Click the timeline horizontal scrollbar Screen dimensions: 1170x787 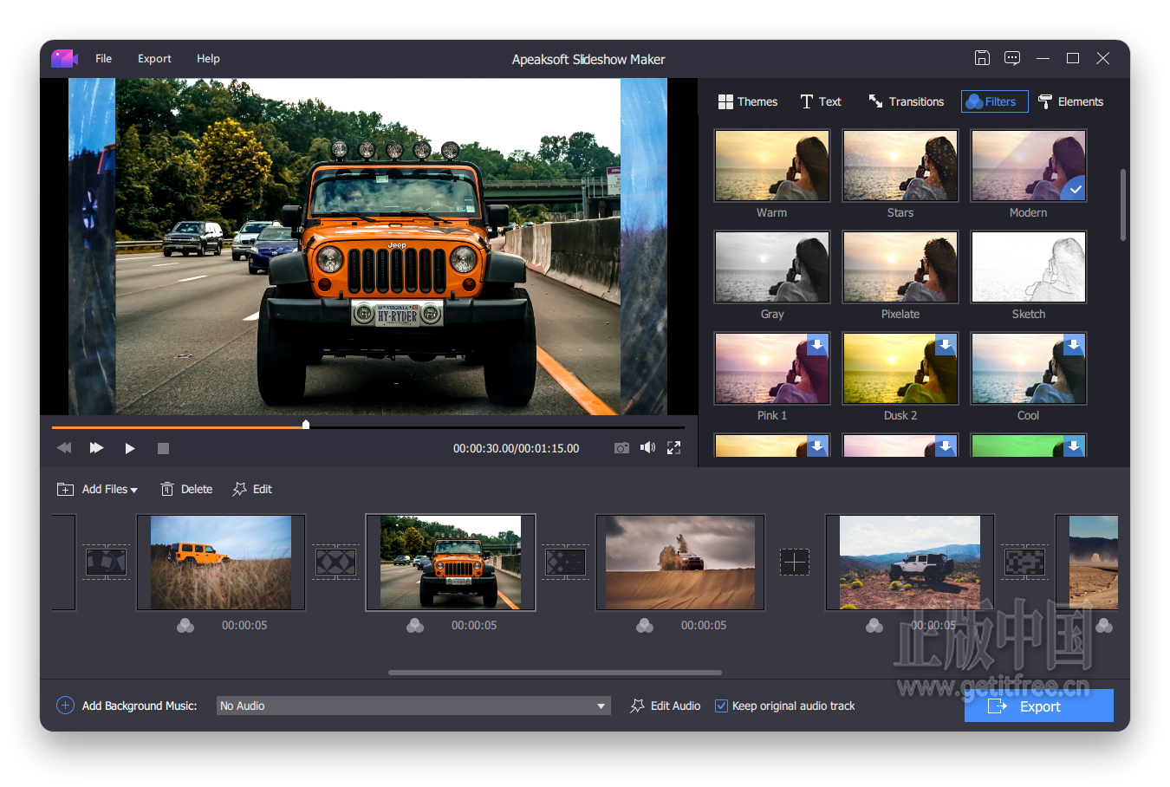[555, 672]
